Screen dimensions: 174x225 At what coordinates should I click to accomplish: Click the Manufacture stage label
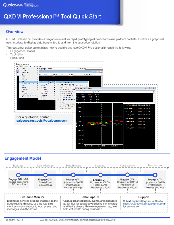click(155, 165)
